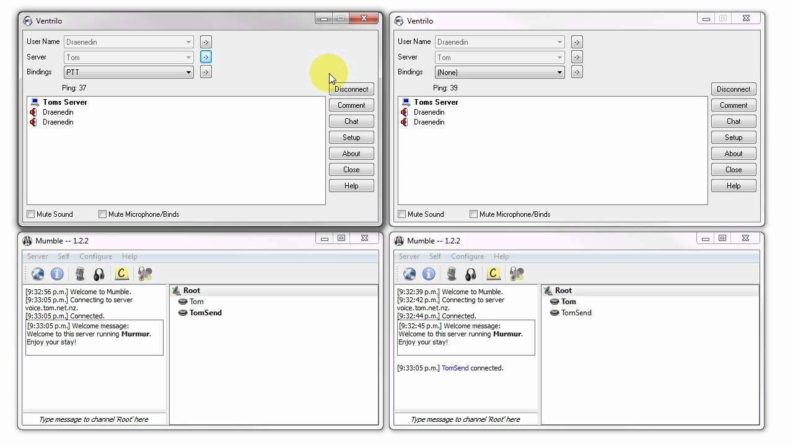Mute self via microphone icon, left Mumble
This screenshot has width=793, height=446.
[80, 274]
